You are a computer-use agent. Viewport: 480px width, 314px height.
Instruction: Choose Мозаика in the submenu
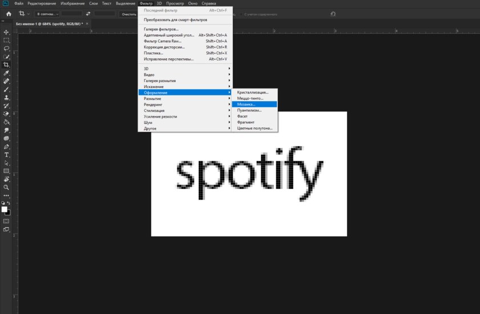click(x=255, y=104)
